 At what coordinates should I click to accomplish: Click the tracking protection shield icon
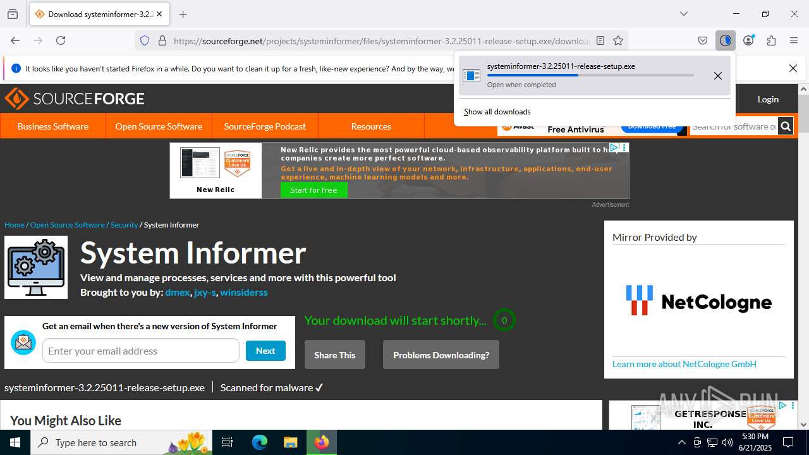[x=145, y=40]
